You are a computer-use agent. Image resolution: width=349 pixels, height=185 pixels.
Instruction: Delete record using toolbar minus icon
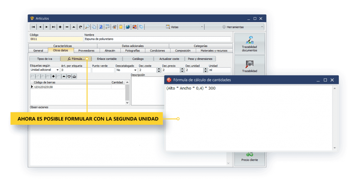click(67, 27)
